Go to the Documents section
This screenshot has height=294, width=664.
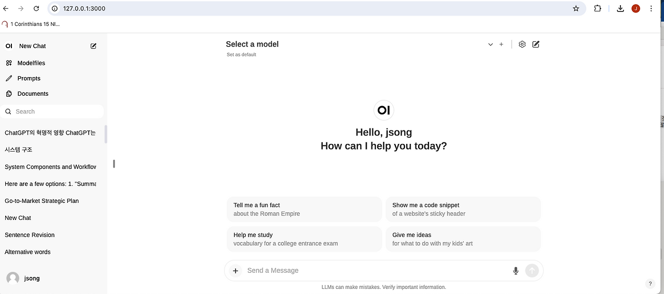[x=33, y=94]
